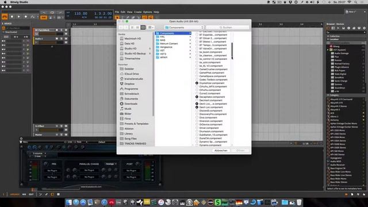Open the Help menu in Bitwig
368x207 pixels.
pyautogui.click(x=156, y=12)
